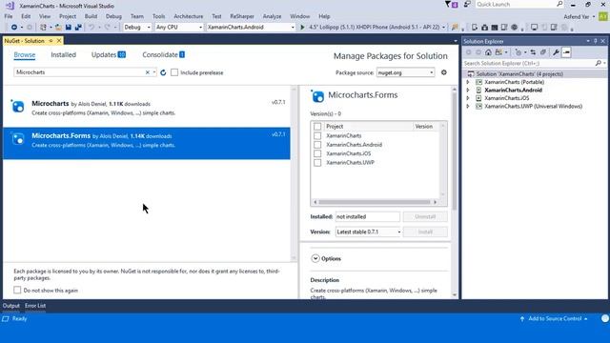Click the Save All toolbar icon
The width and height of the screenshot is (610, 343).
coord(78,28)
